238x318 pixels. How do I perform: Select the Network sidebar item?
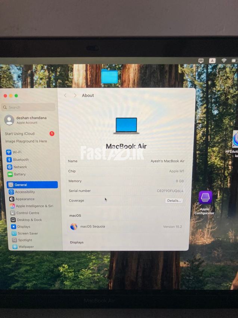[20, 167]
